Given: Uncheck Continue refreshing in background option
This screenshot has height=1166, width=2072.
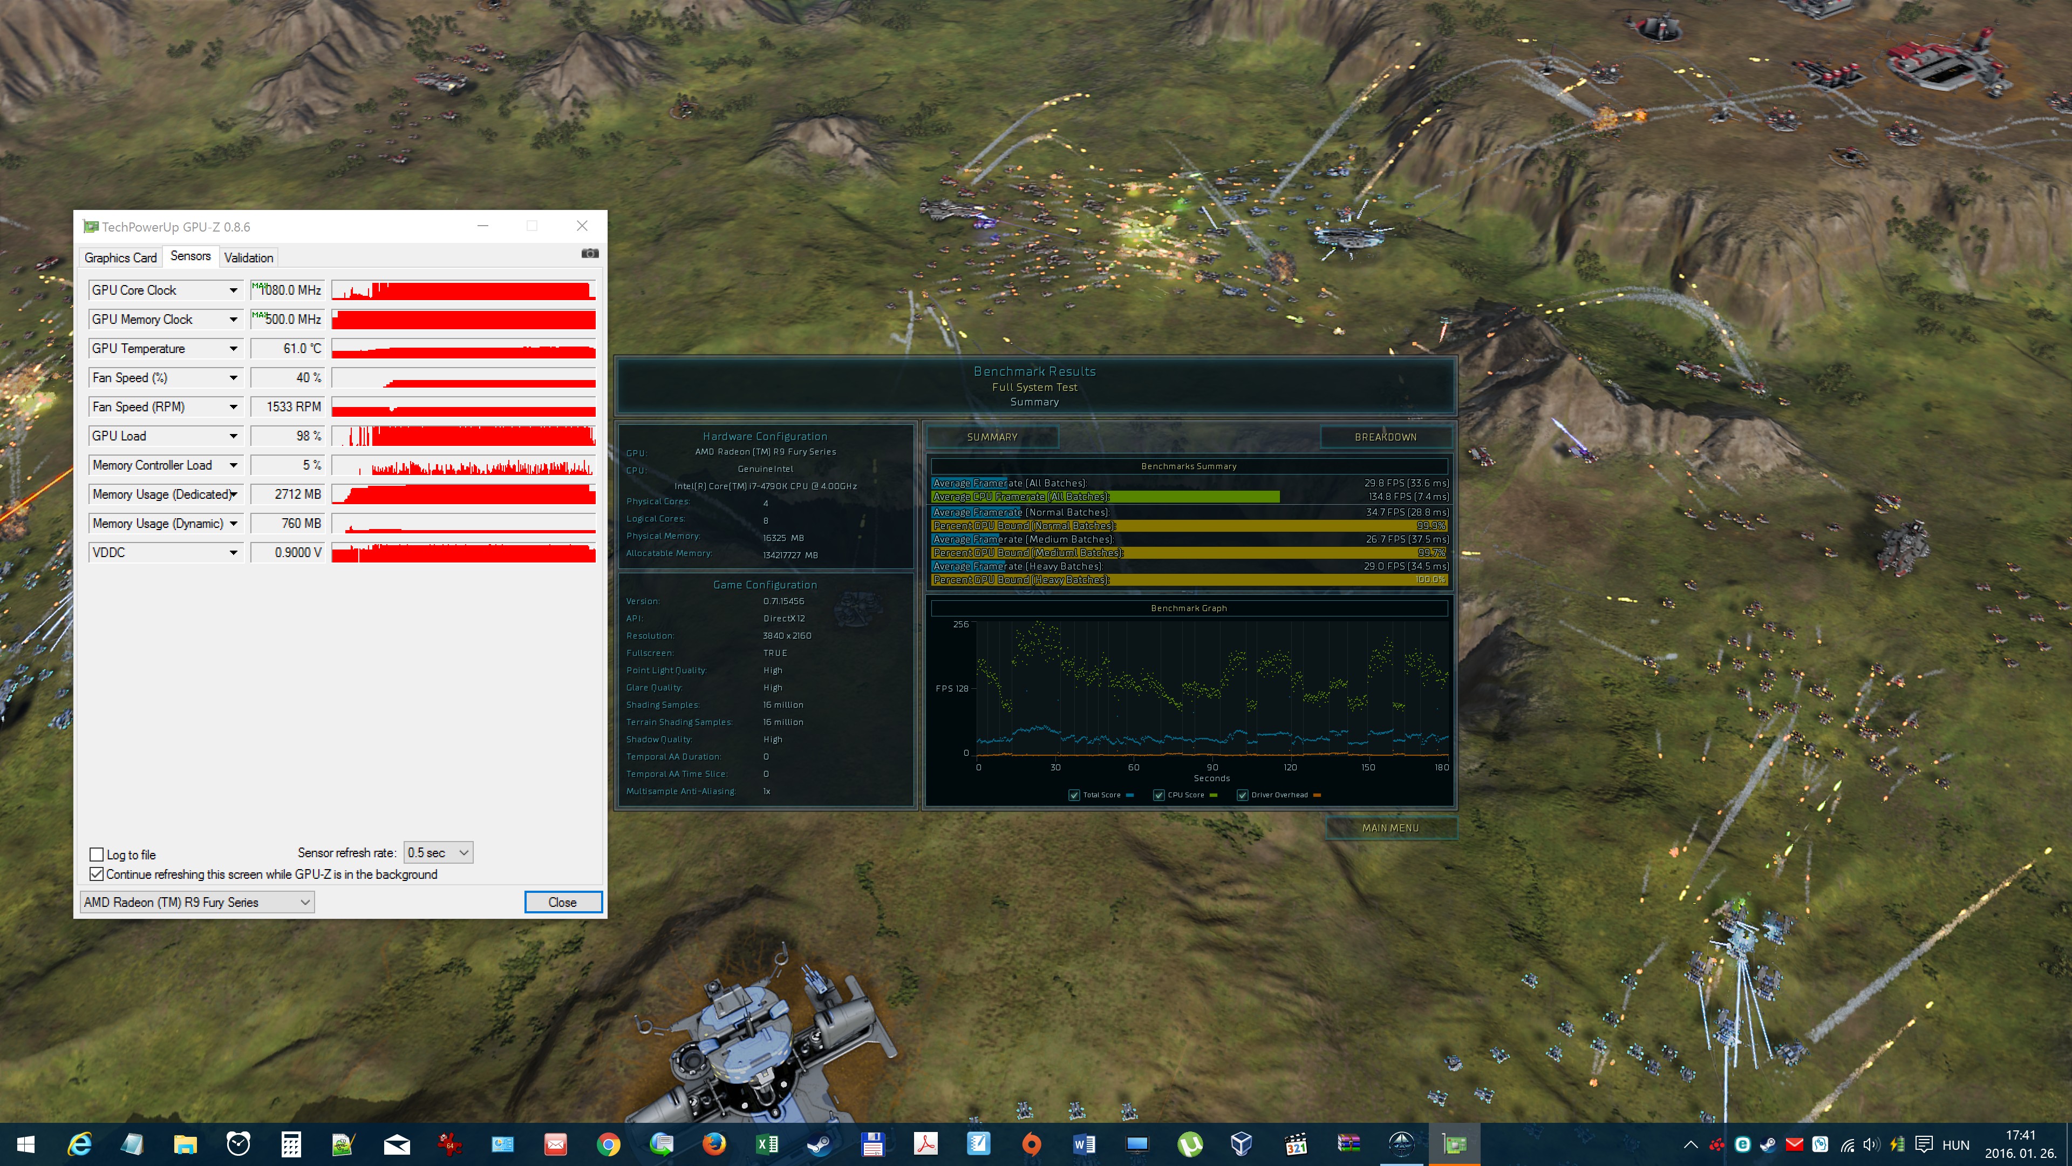Looking at the screenshot, I should (x=97, y=874).
